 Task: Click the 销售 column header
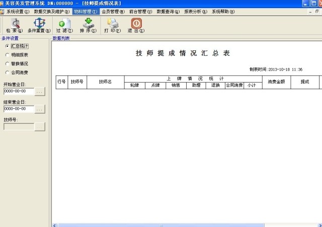click(x=176, y=86)
